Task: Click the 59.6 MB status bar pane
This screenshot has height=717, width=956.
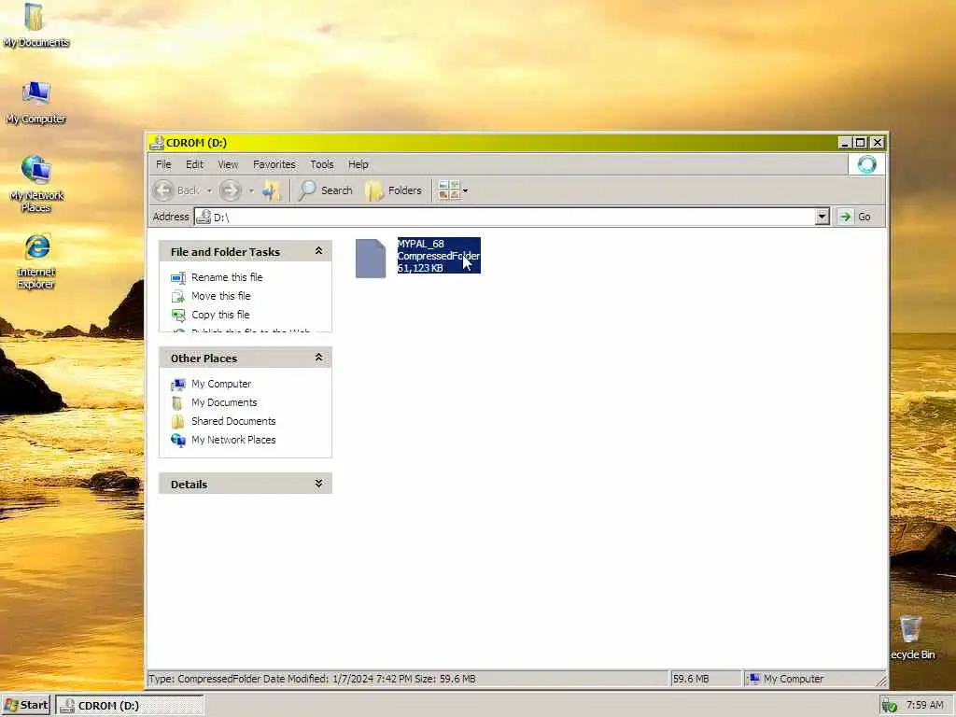Action: pos(705,679)
